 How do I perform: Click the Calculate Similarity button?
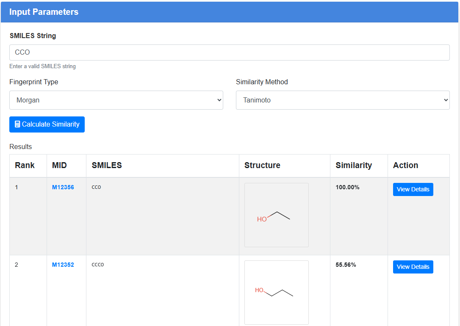[47, 124]
